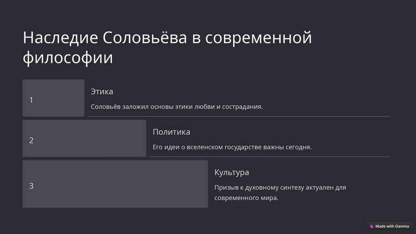
Task: Click the "Этика" heading
Action: 102,91
